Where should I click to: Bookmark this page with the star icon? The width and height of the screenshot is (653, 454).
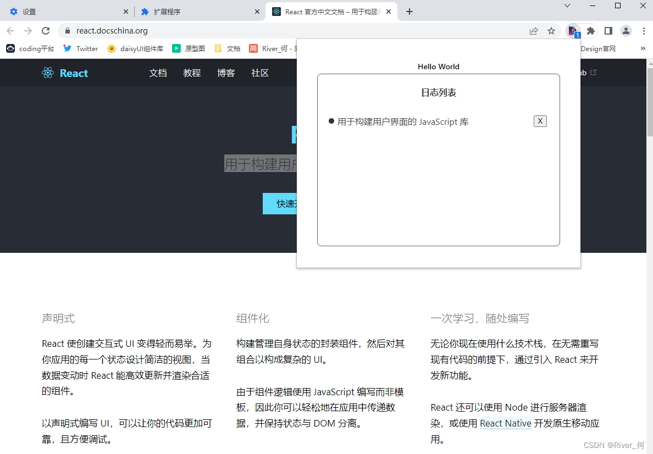551,31
